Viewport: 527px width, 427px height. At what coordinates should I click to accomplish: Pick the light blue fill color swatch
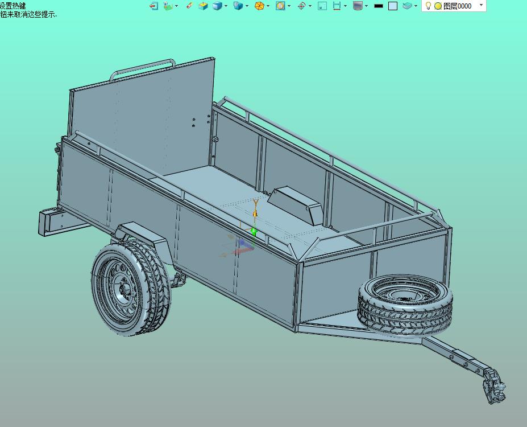(393, 6)
